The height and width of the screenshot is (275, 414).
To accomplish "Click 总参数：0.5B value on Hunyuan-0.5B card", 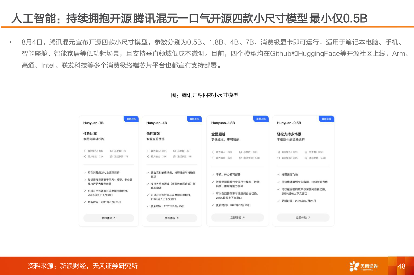I will [316, 152].
